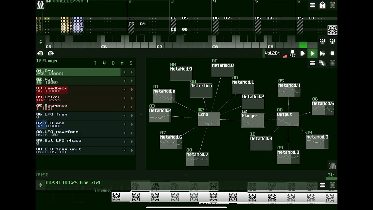Toggle M mute on Flanger
Screen dimensions: 373x210
(x=122, y=63)
